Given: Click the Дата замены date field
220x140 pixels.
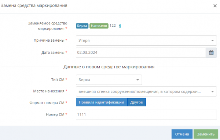Looking at the screenshot, I should point(141,53).
